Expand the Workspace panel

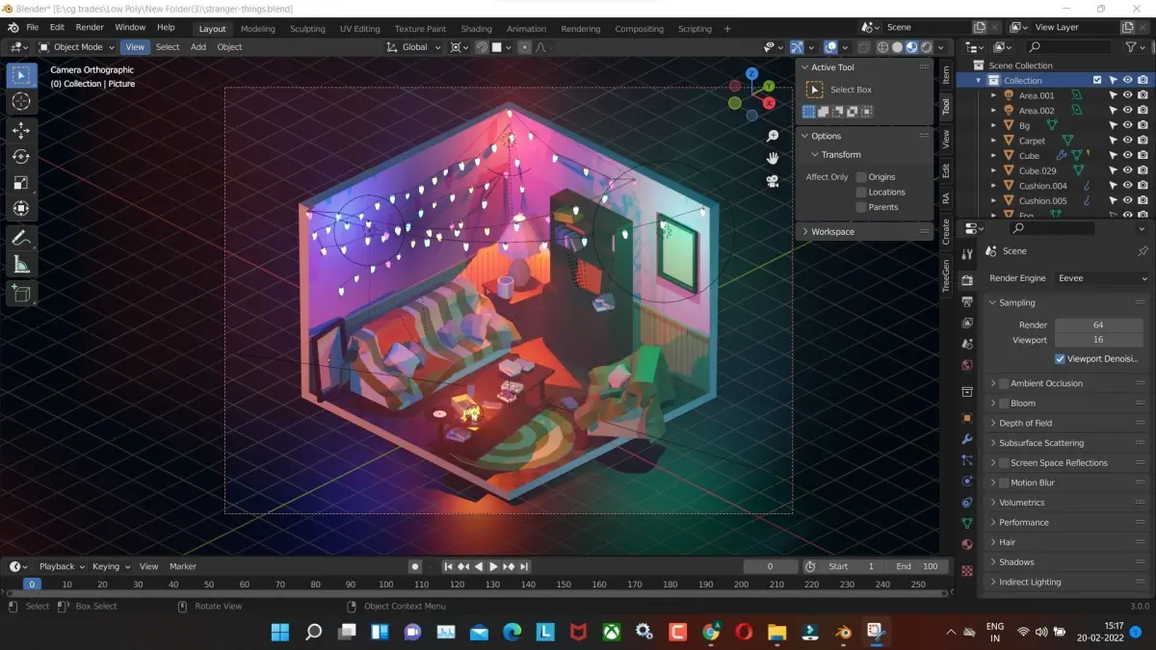866,231
